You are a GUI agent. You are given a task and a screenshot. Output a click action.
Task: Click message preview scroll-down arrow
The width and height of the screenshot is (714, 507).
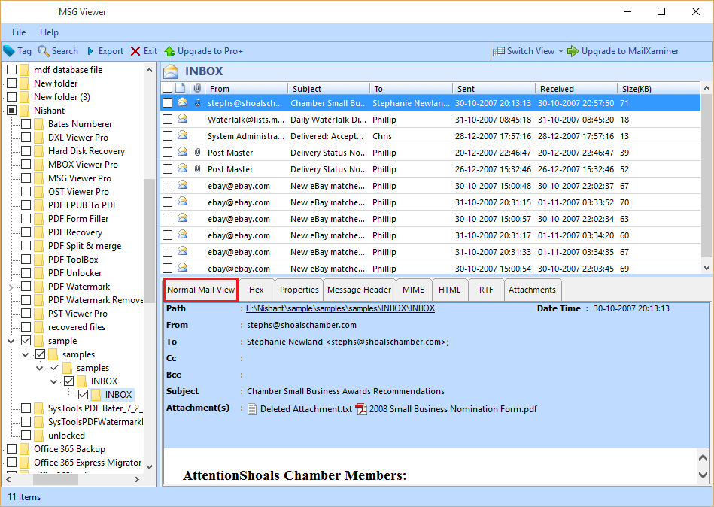click(x=703, y=475)
